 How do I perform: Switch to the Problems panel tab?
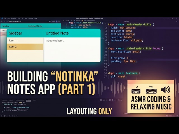(x=4, y=100)
